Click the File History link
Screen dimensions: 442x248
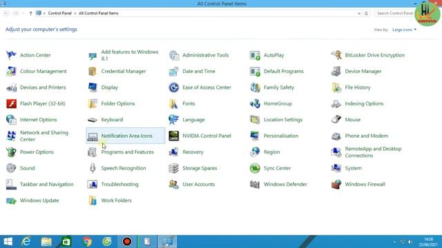[x=358, y=87]
